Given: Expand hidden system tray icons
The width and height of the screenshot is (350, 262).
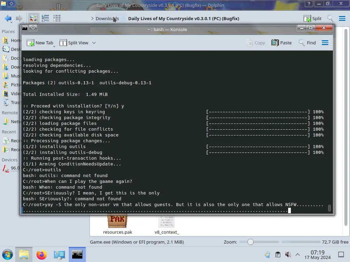Looking at the screenshot, I should click(298, 254).
